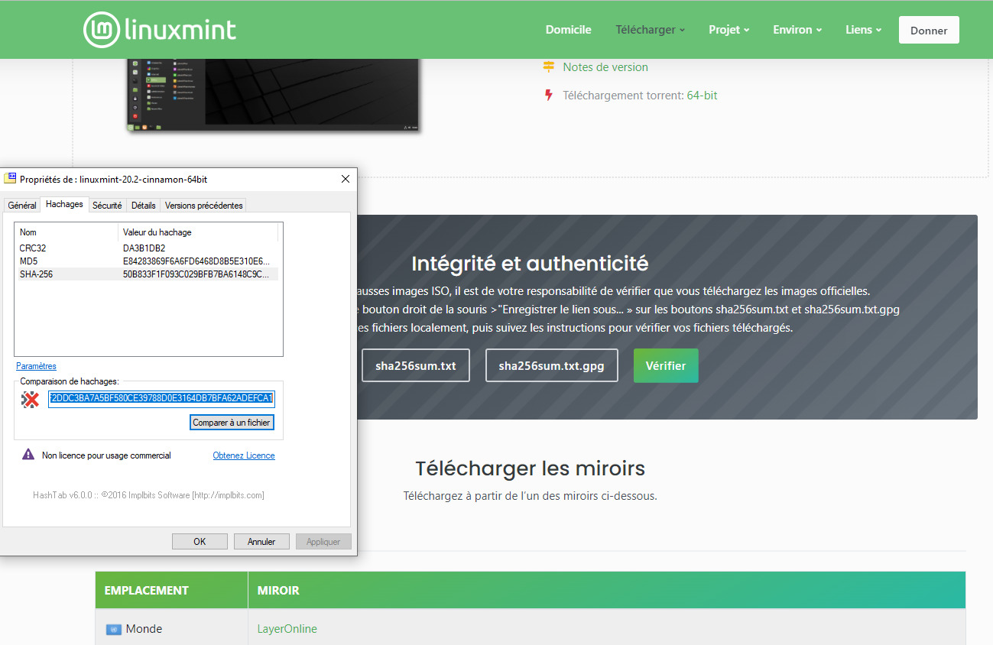Click the 64-bit torrent download link
Image resolution: width=993 pixels, height=645 pixels.
702,96
